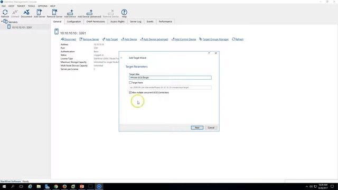The width and height of the screenshot is (338, 190).
Task: Click the wizard back arrow
Action: click(x=121, y=58)
